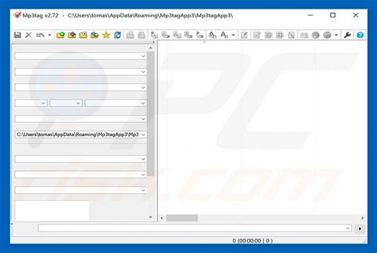
Task: Click the blue Help question mark icon
Action: pyautogui.click(x=360, y=35)
